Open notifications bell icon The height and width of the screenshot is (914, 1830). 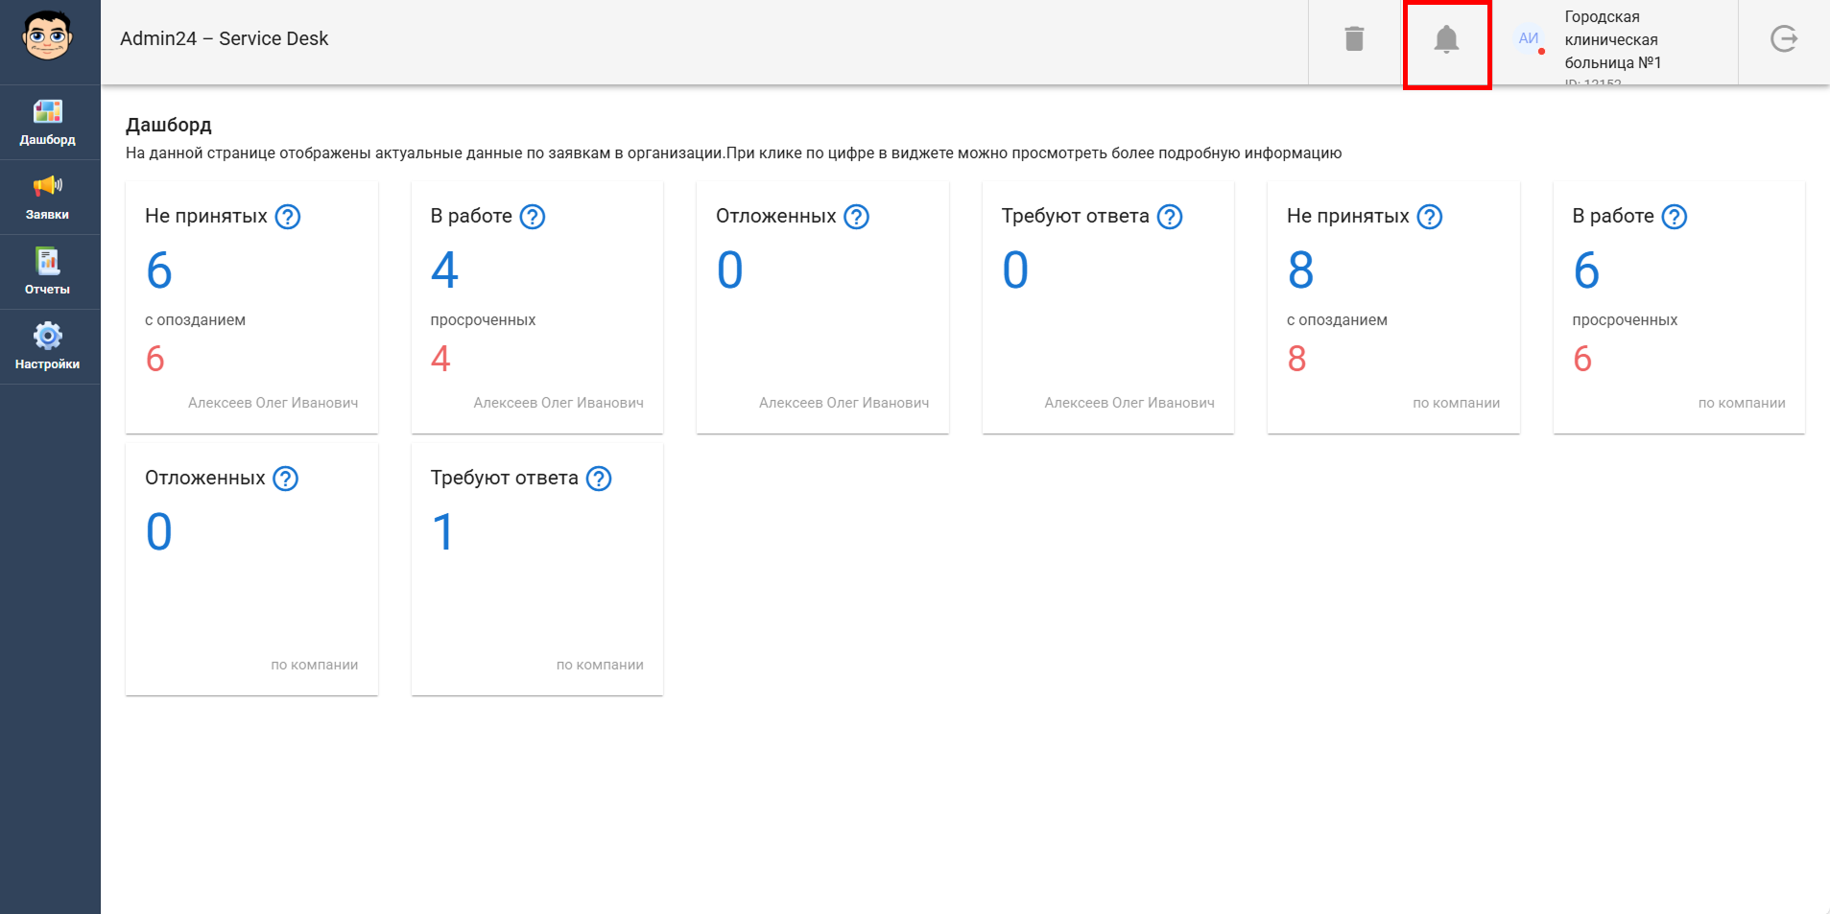point(1446,39)
